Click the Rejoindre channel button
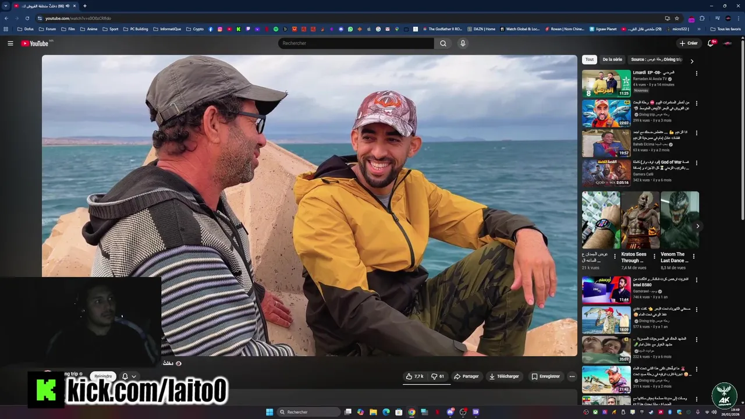The height and width of the screenshot is (419, 745). tap(103, 377)
